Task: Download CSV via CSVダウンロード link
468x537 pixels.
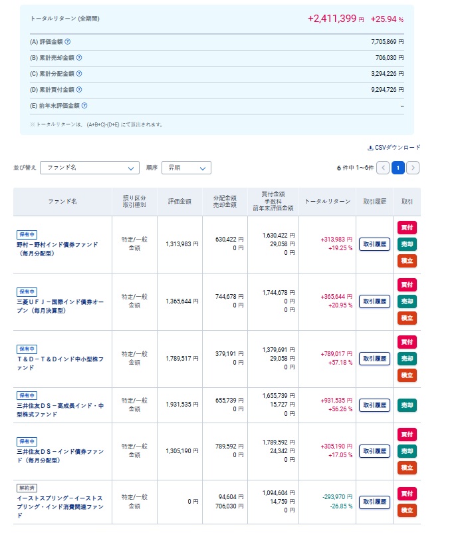Action: click(x=394, y=148)
